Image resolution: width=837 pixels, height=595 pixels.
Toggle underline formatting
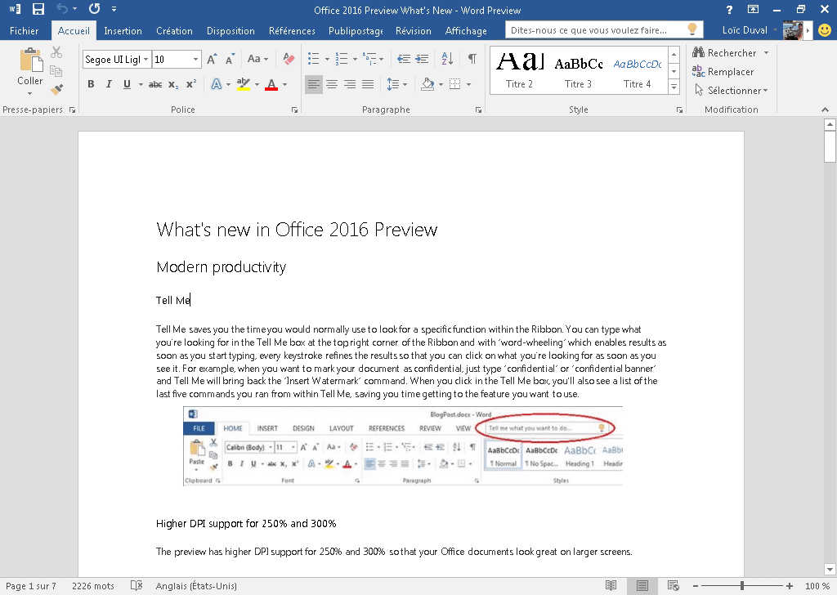pos(127,84)
